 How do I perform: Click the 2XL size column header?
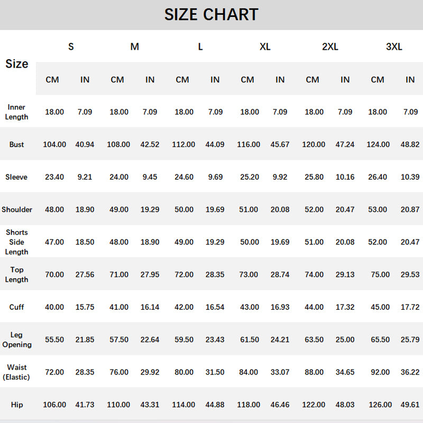click(x=330, y=47)
